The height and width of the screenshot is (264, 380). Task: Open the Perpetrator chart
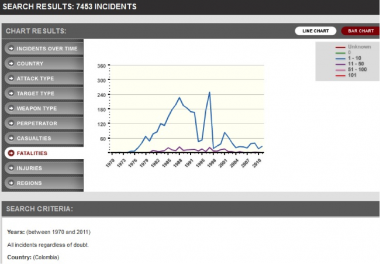tap(44, 124)
